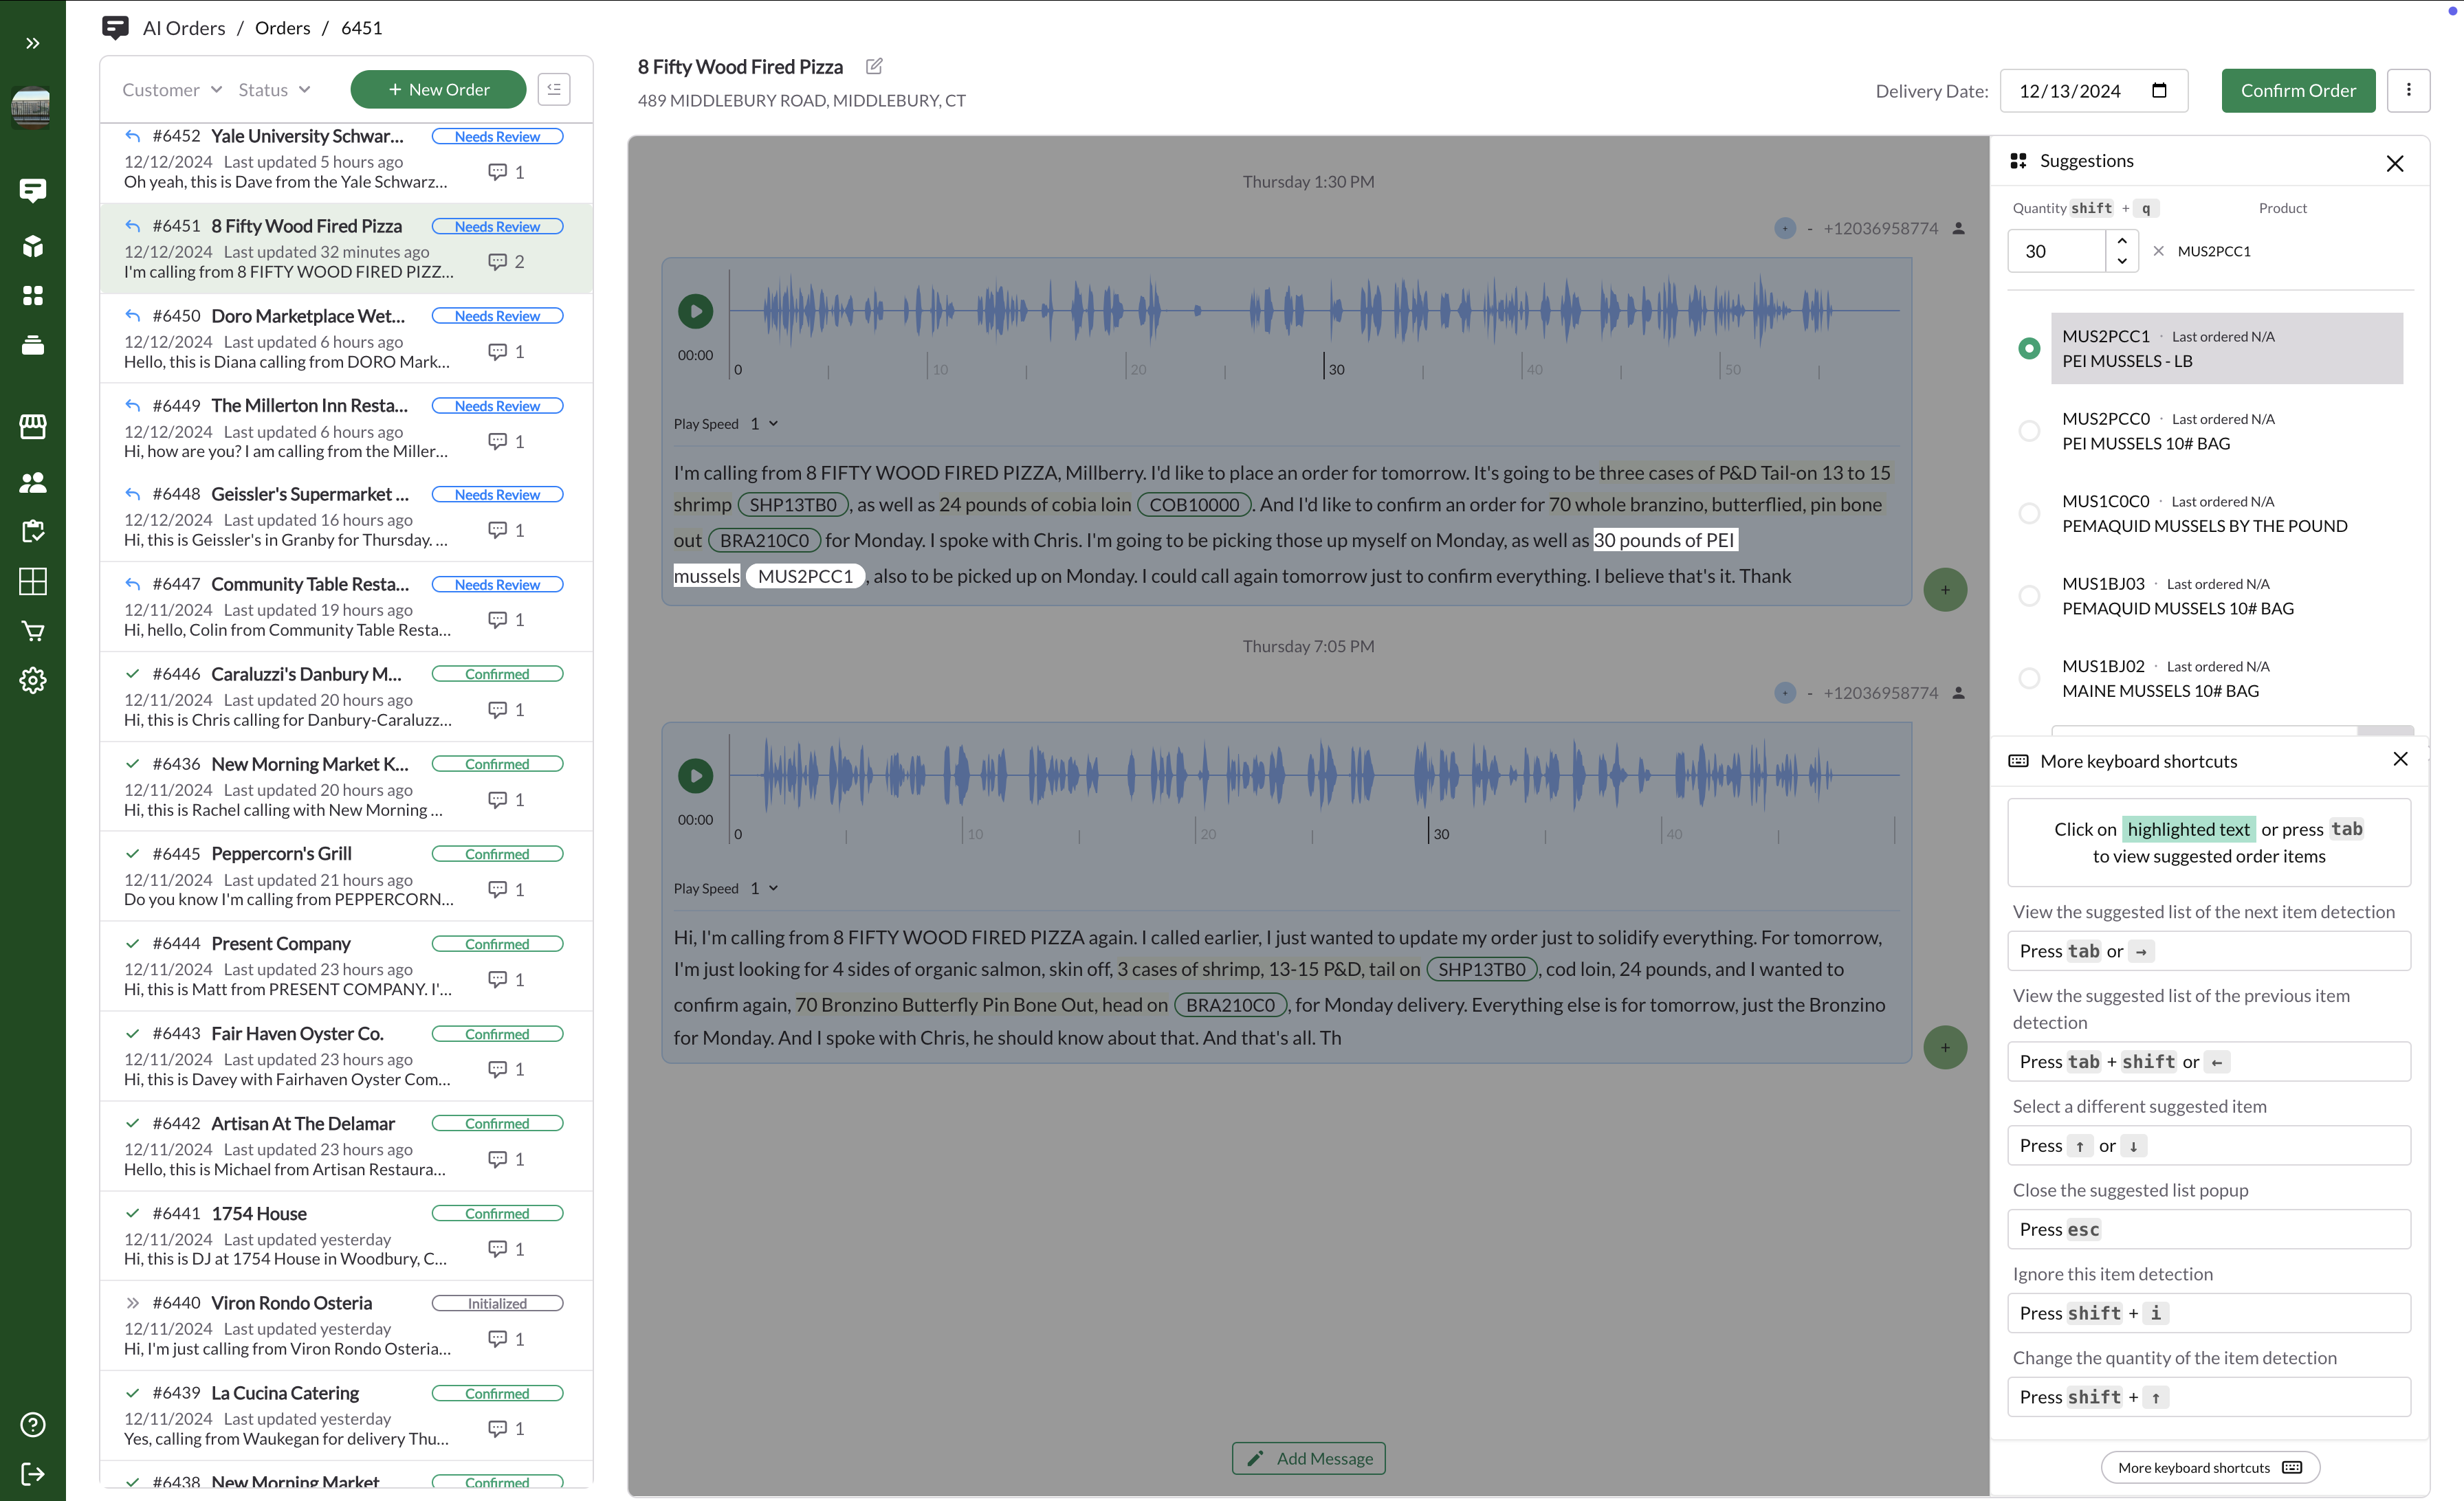Image resolution: width=2464 pixels, height=1501 pixels.
Task: Click MUS2PCC1 tag in first transcript
Action: (805, 577)
